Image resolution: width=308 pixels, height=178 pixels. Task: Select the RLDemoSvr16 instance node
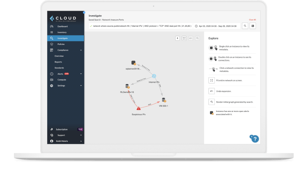pos(127,86)
